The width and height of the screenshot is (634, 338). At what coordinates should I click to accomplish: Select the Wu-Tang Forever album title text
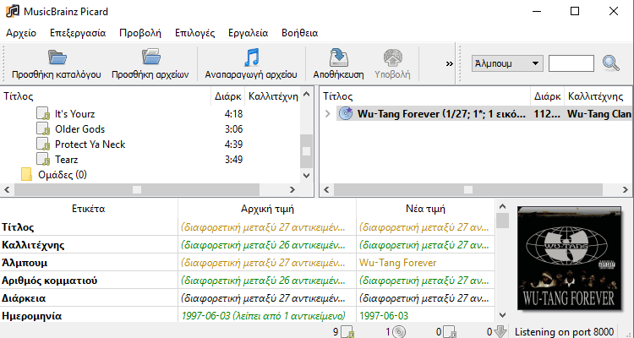tap(441, 114)
